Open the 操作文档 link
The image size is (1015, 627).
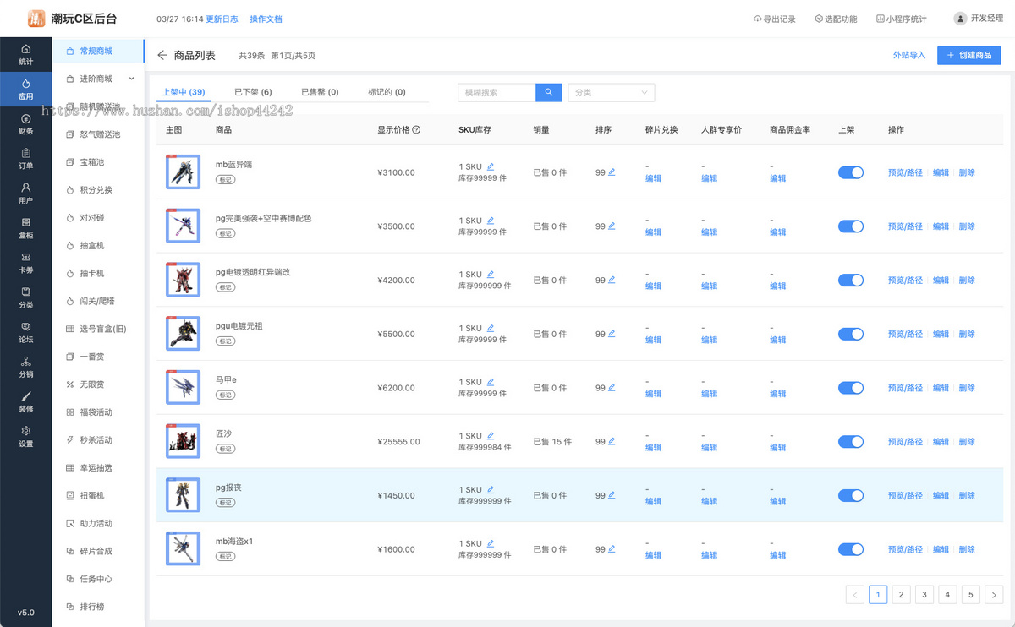[x=266, y=19]
